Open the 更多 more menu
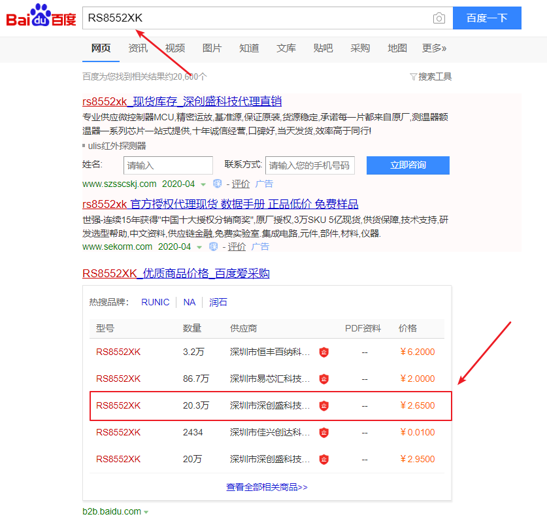Image resolution: width=547 pixels, height=525 pixels. click(434, 48)
